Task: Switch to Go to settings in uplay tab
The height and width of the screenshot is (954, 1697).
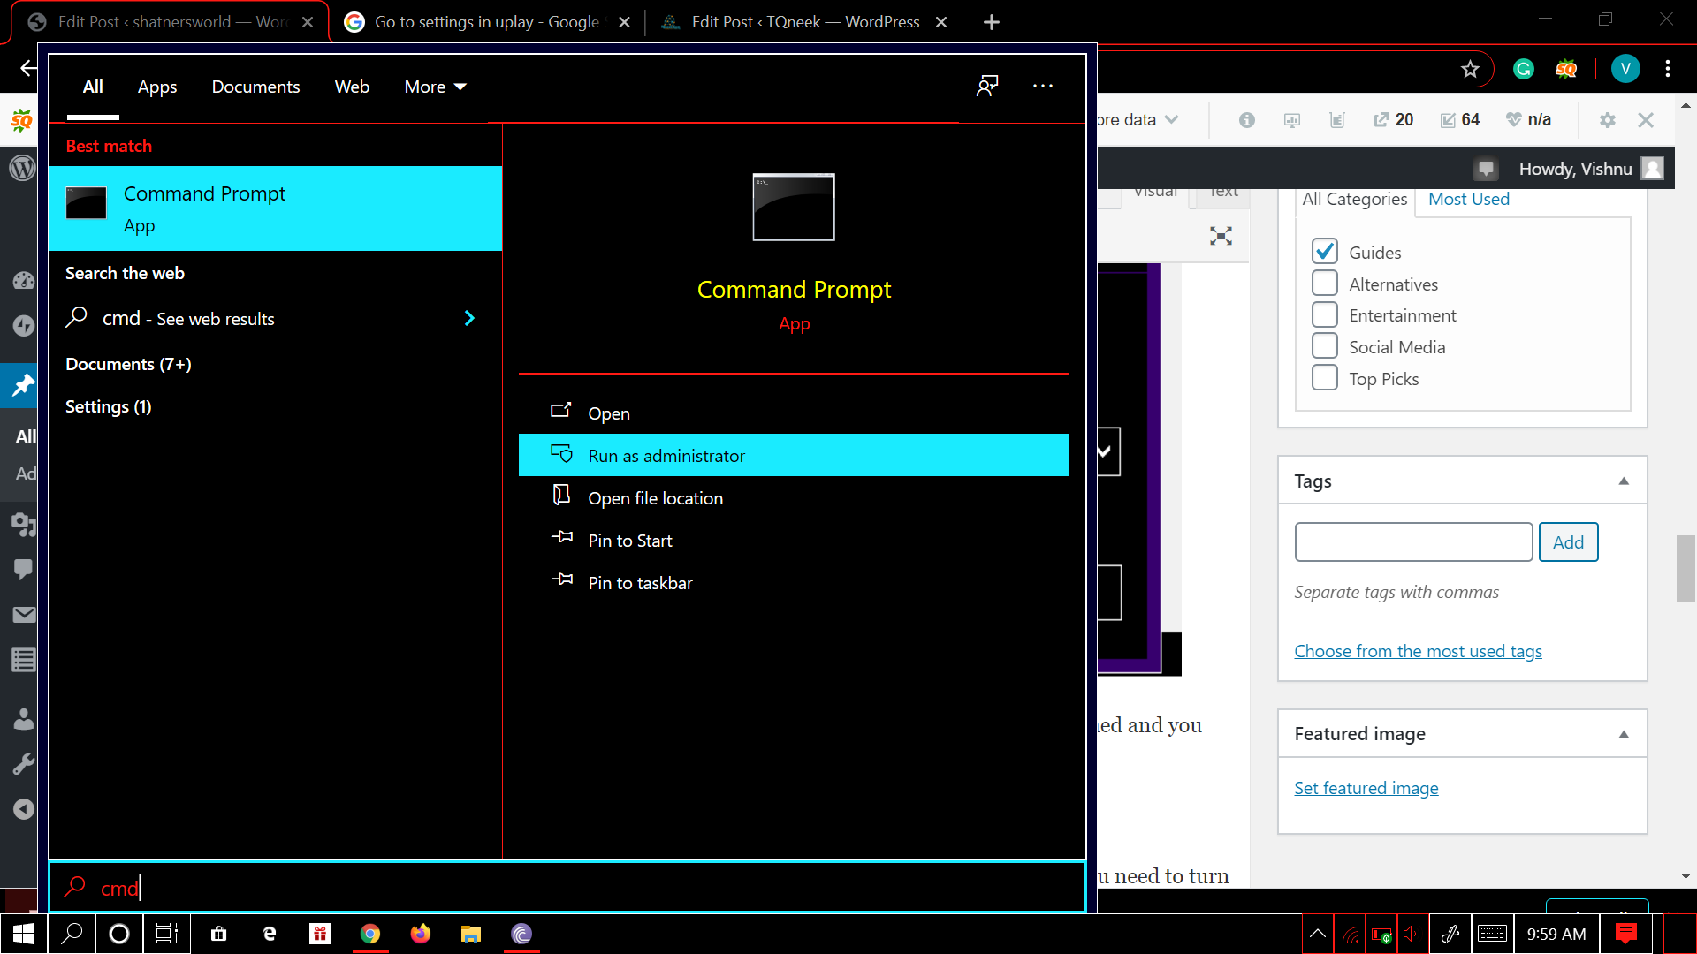Action: coord(488,22)
